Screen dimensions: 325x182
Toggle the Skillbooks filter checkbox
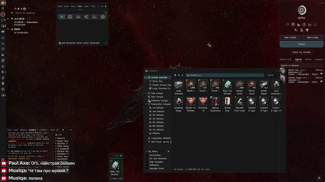(x=147, y=165)
